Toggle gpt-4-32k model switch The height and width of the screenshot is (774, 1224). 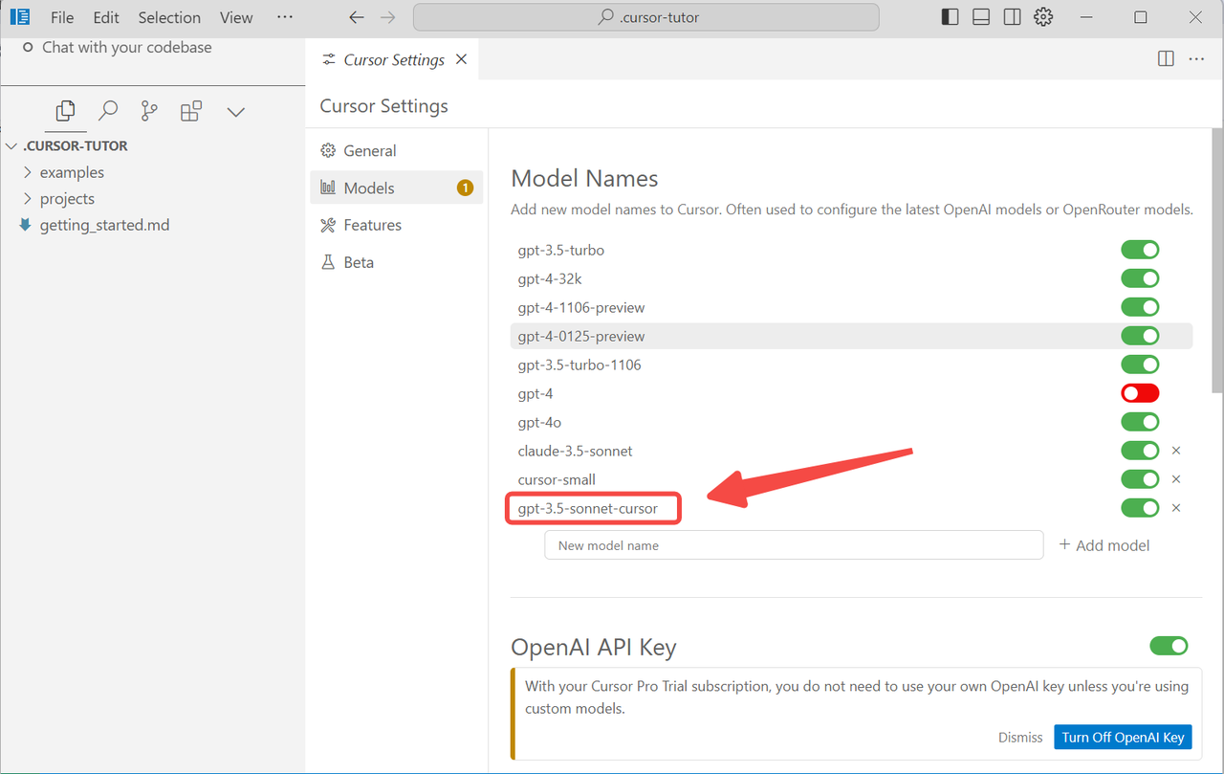pos(1140,278)
